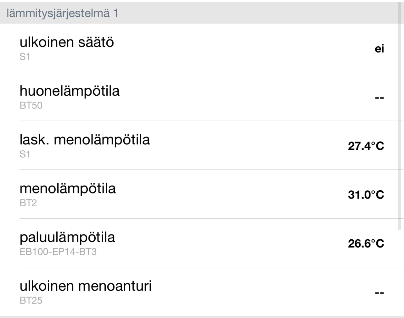Click the BT50 sensor sublabel
Screen dimensions: 404x318
click(31, 106)
